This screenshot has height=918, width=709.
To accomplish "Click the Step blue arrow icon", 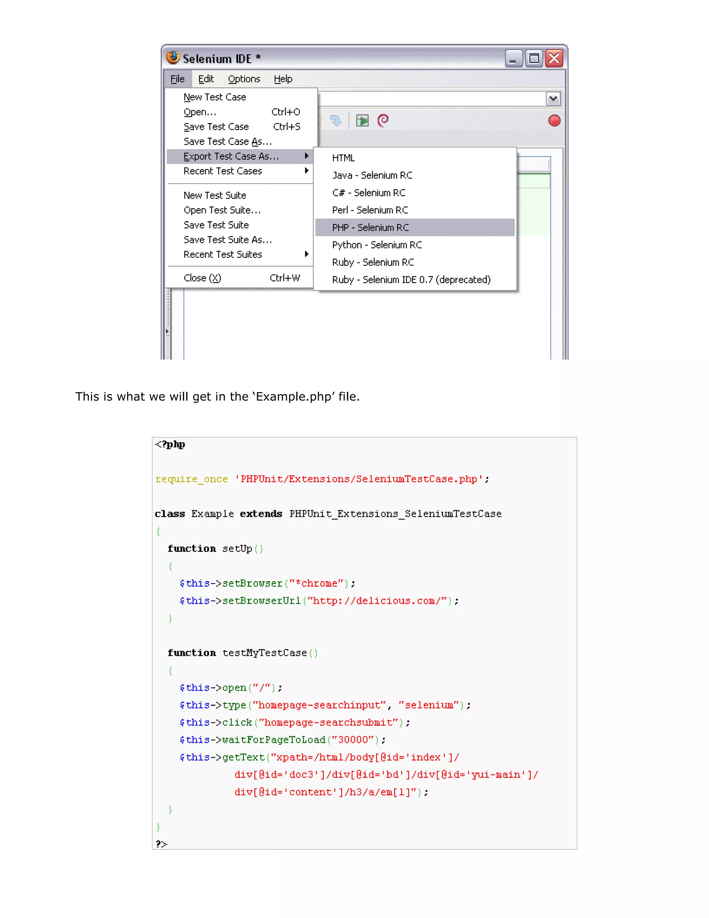I will pos(335,121).
